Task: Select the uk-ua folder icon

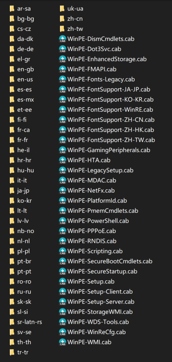Action: (x=62, y=9)
